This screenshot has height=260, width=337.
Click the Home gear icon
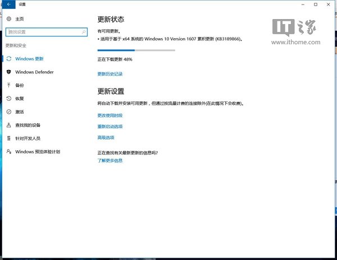coord(8,19)
